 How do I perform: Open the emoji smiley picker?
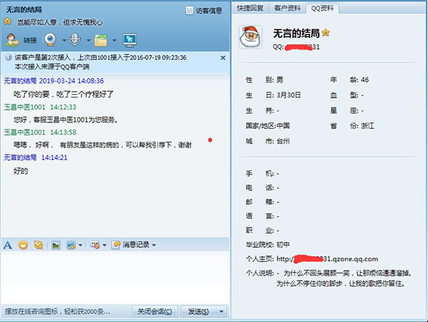tap(24, 245)
